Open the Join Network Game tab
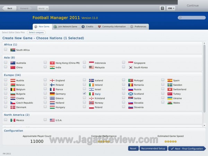This screenshot has height=156, width=208. click(x=66, y=27)
